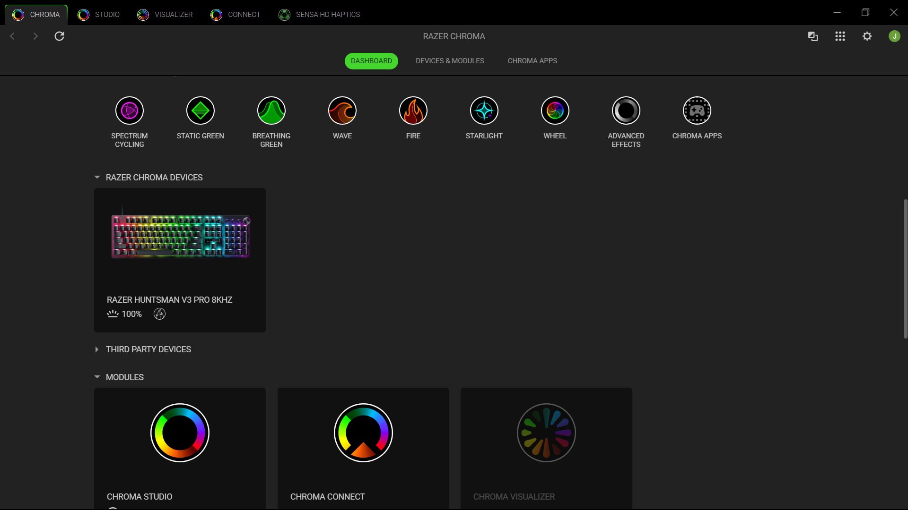This screenshot has width=908, height=510.
Task: Open the Chroma Visualizer module
Action: point(546,433)
